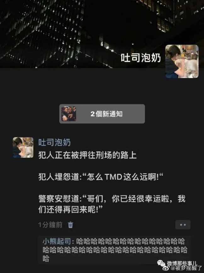Screen dimensions: 204x273
Task: Delete the post using the trash icon
Action: tap(70, 225)
